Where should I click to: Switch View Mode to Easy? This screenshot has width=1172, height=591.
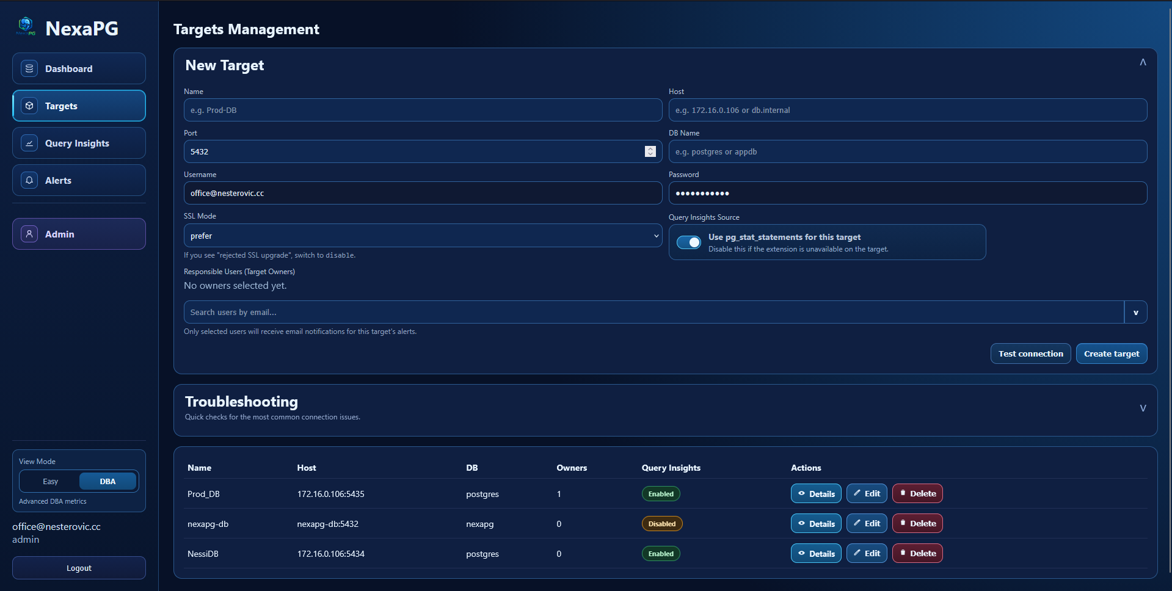click(50, 481)
